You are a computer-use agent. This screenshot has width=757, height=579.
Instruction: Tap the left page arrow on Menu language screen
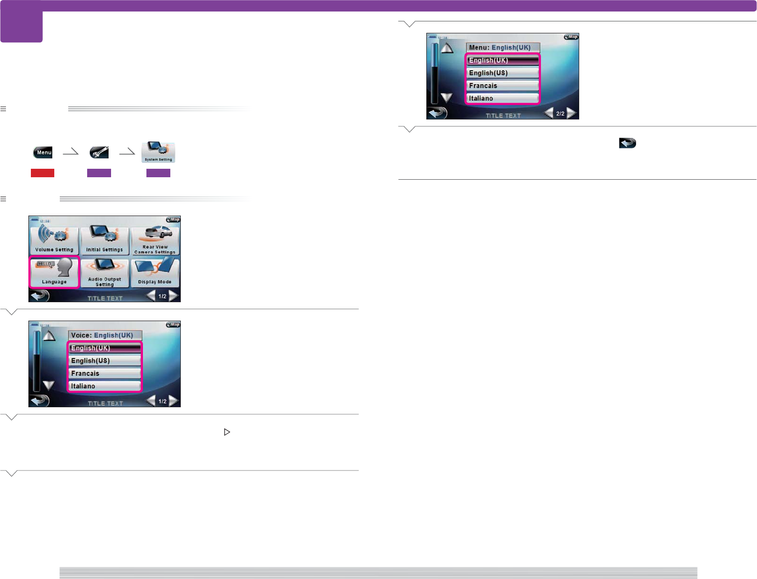(549, 114)
